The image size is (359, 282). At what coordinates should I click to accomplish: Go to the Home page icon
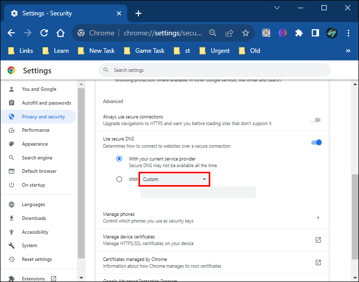pos(61,33)
